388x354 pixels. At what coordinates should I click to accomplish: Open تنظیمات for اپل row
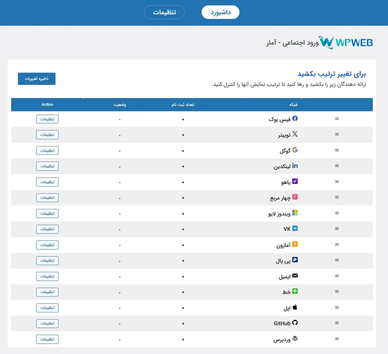tap(47, 308)
